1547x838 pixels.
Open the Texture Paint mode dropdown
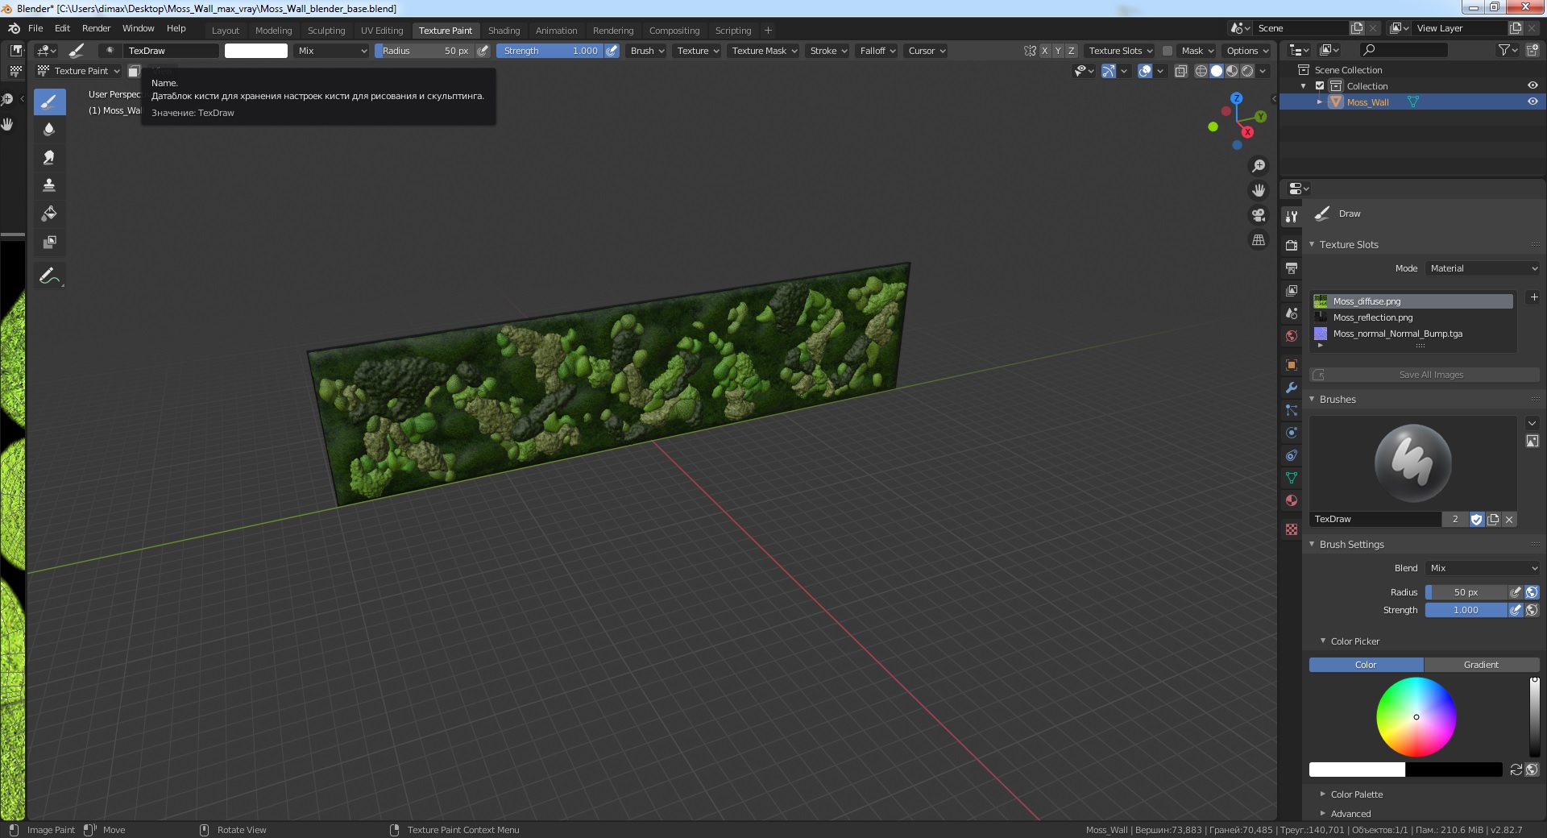(x=79, y=71)
